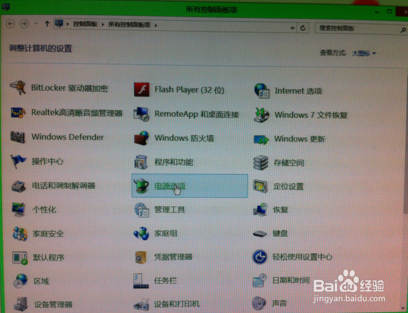Go back with the Back arrow

coord(10,24)
